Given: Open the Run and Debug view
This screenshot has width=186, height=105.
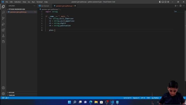Looking at the screenshot, I should click(3, 24).
